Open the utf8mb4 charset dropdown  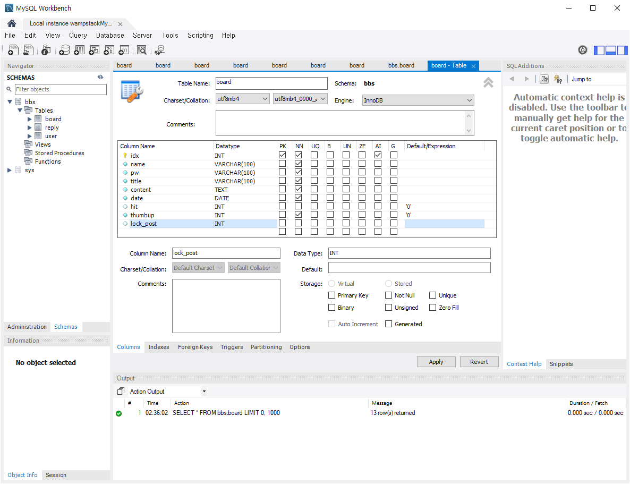[243, 99]
